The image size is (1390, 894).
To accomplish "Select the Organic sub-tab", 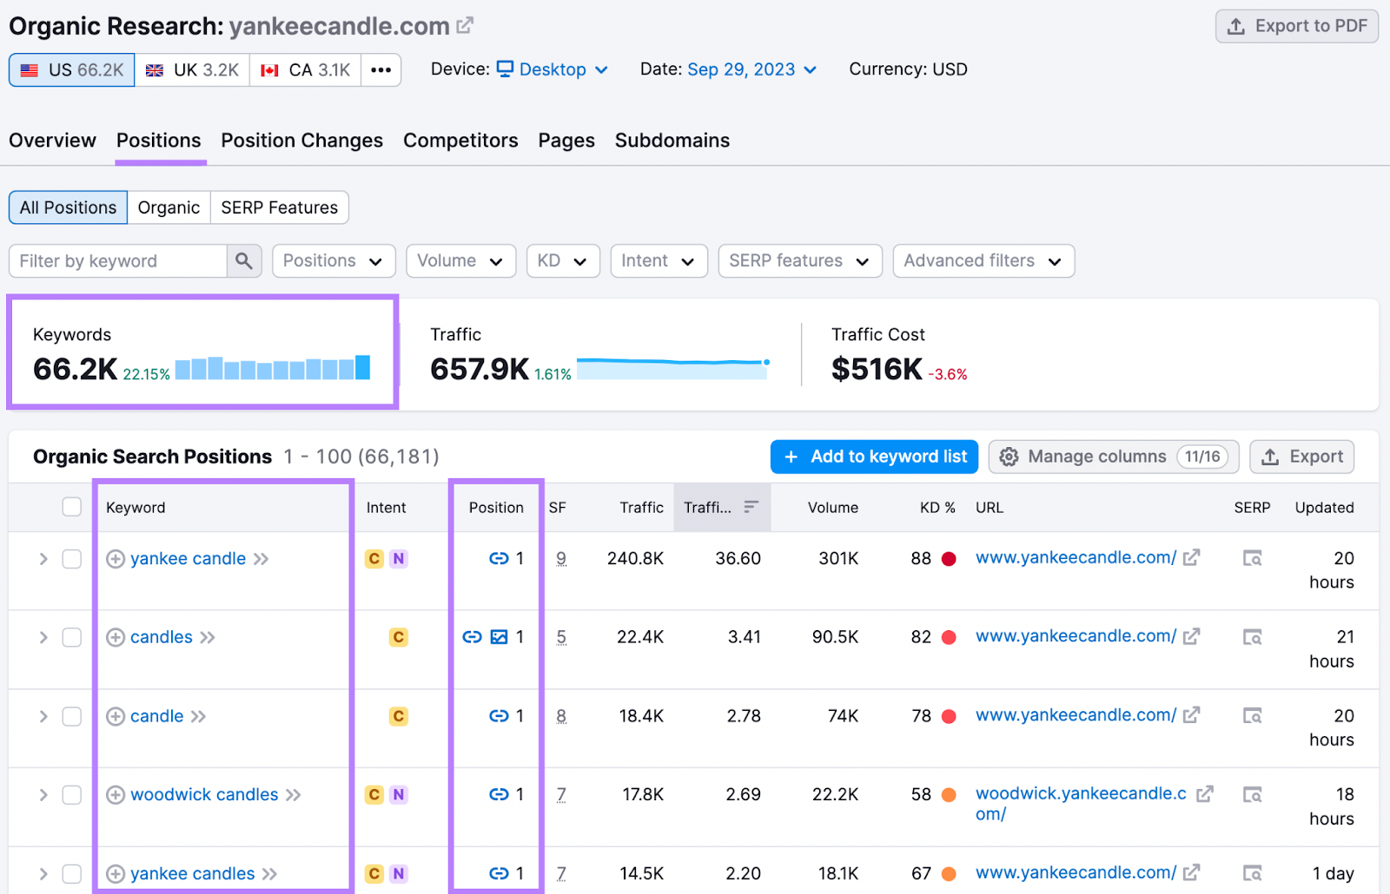I will coord(169,207).
